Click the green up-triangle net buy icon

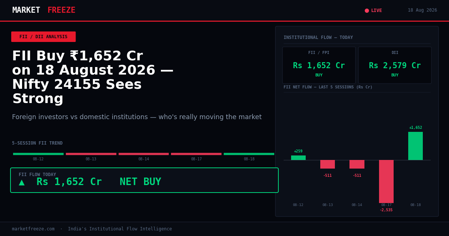point(22,182)
